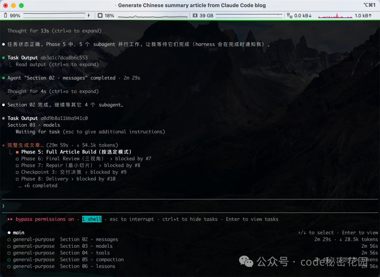Click 'Section 03 - models' under Task Output
Screen dimensions: 380x277
point(34,125)
